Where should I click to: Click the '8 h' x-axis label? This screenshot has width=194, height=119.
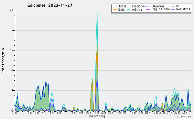(73, 113)
